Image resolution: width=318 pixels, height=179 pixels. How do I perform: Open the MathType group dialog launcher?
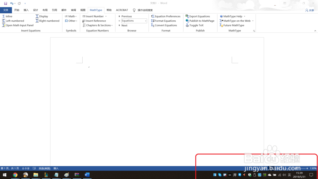point(254,31)
